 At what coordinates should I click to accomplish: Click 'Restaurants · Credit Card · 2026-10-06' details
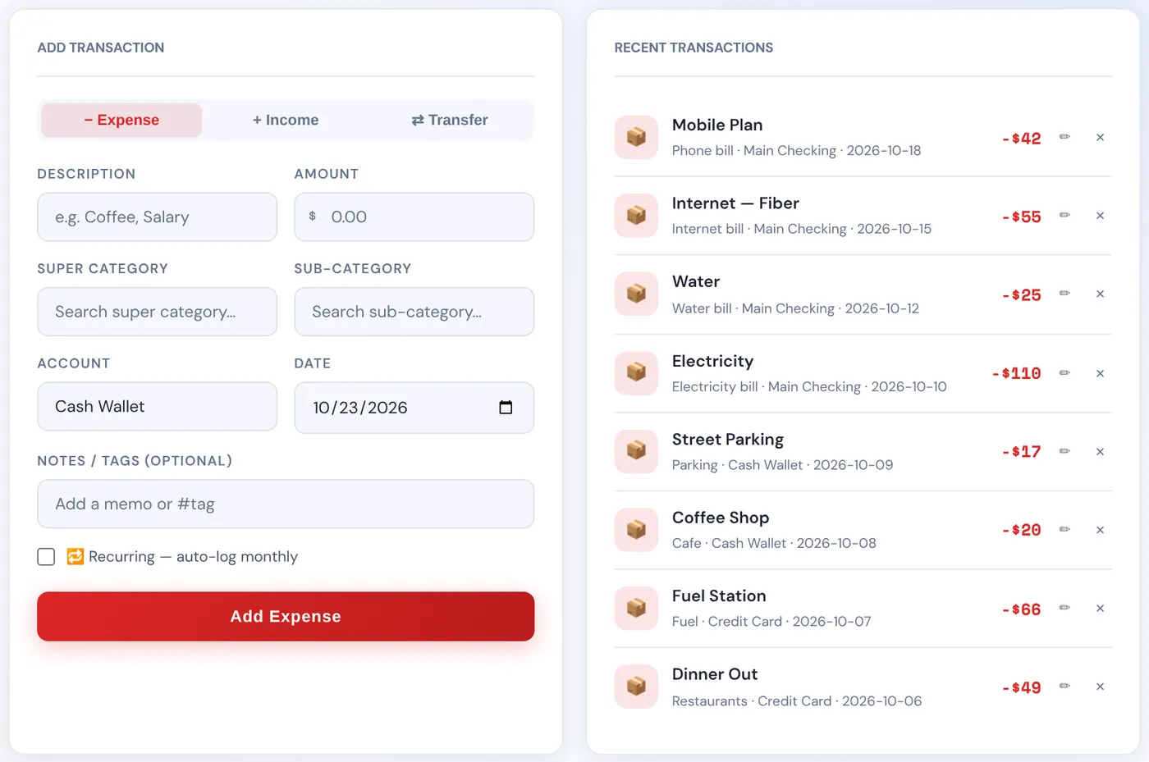(796, 701)
